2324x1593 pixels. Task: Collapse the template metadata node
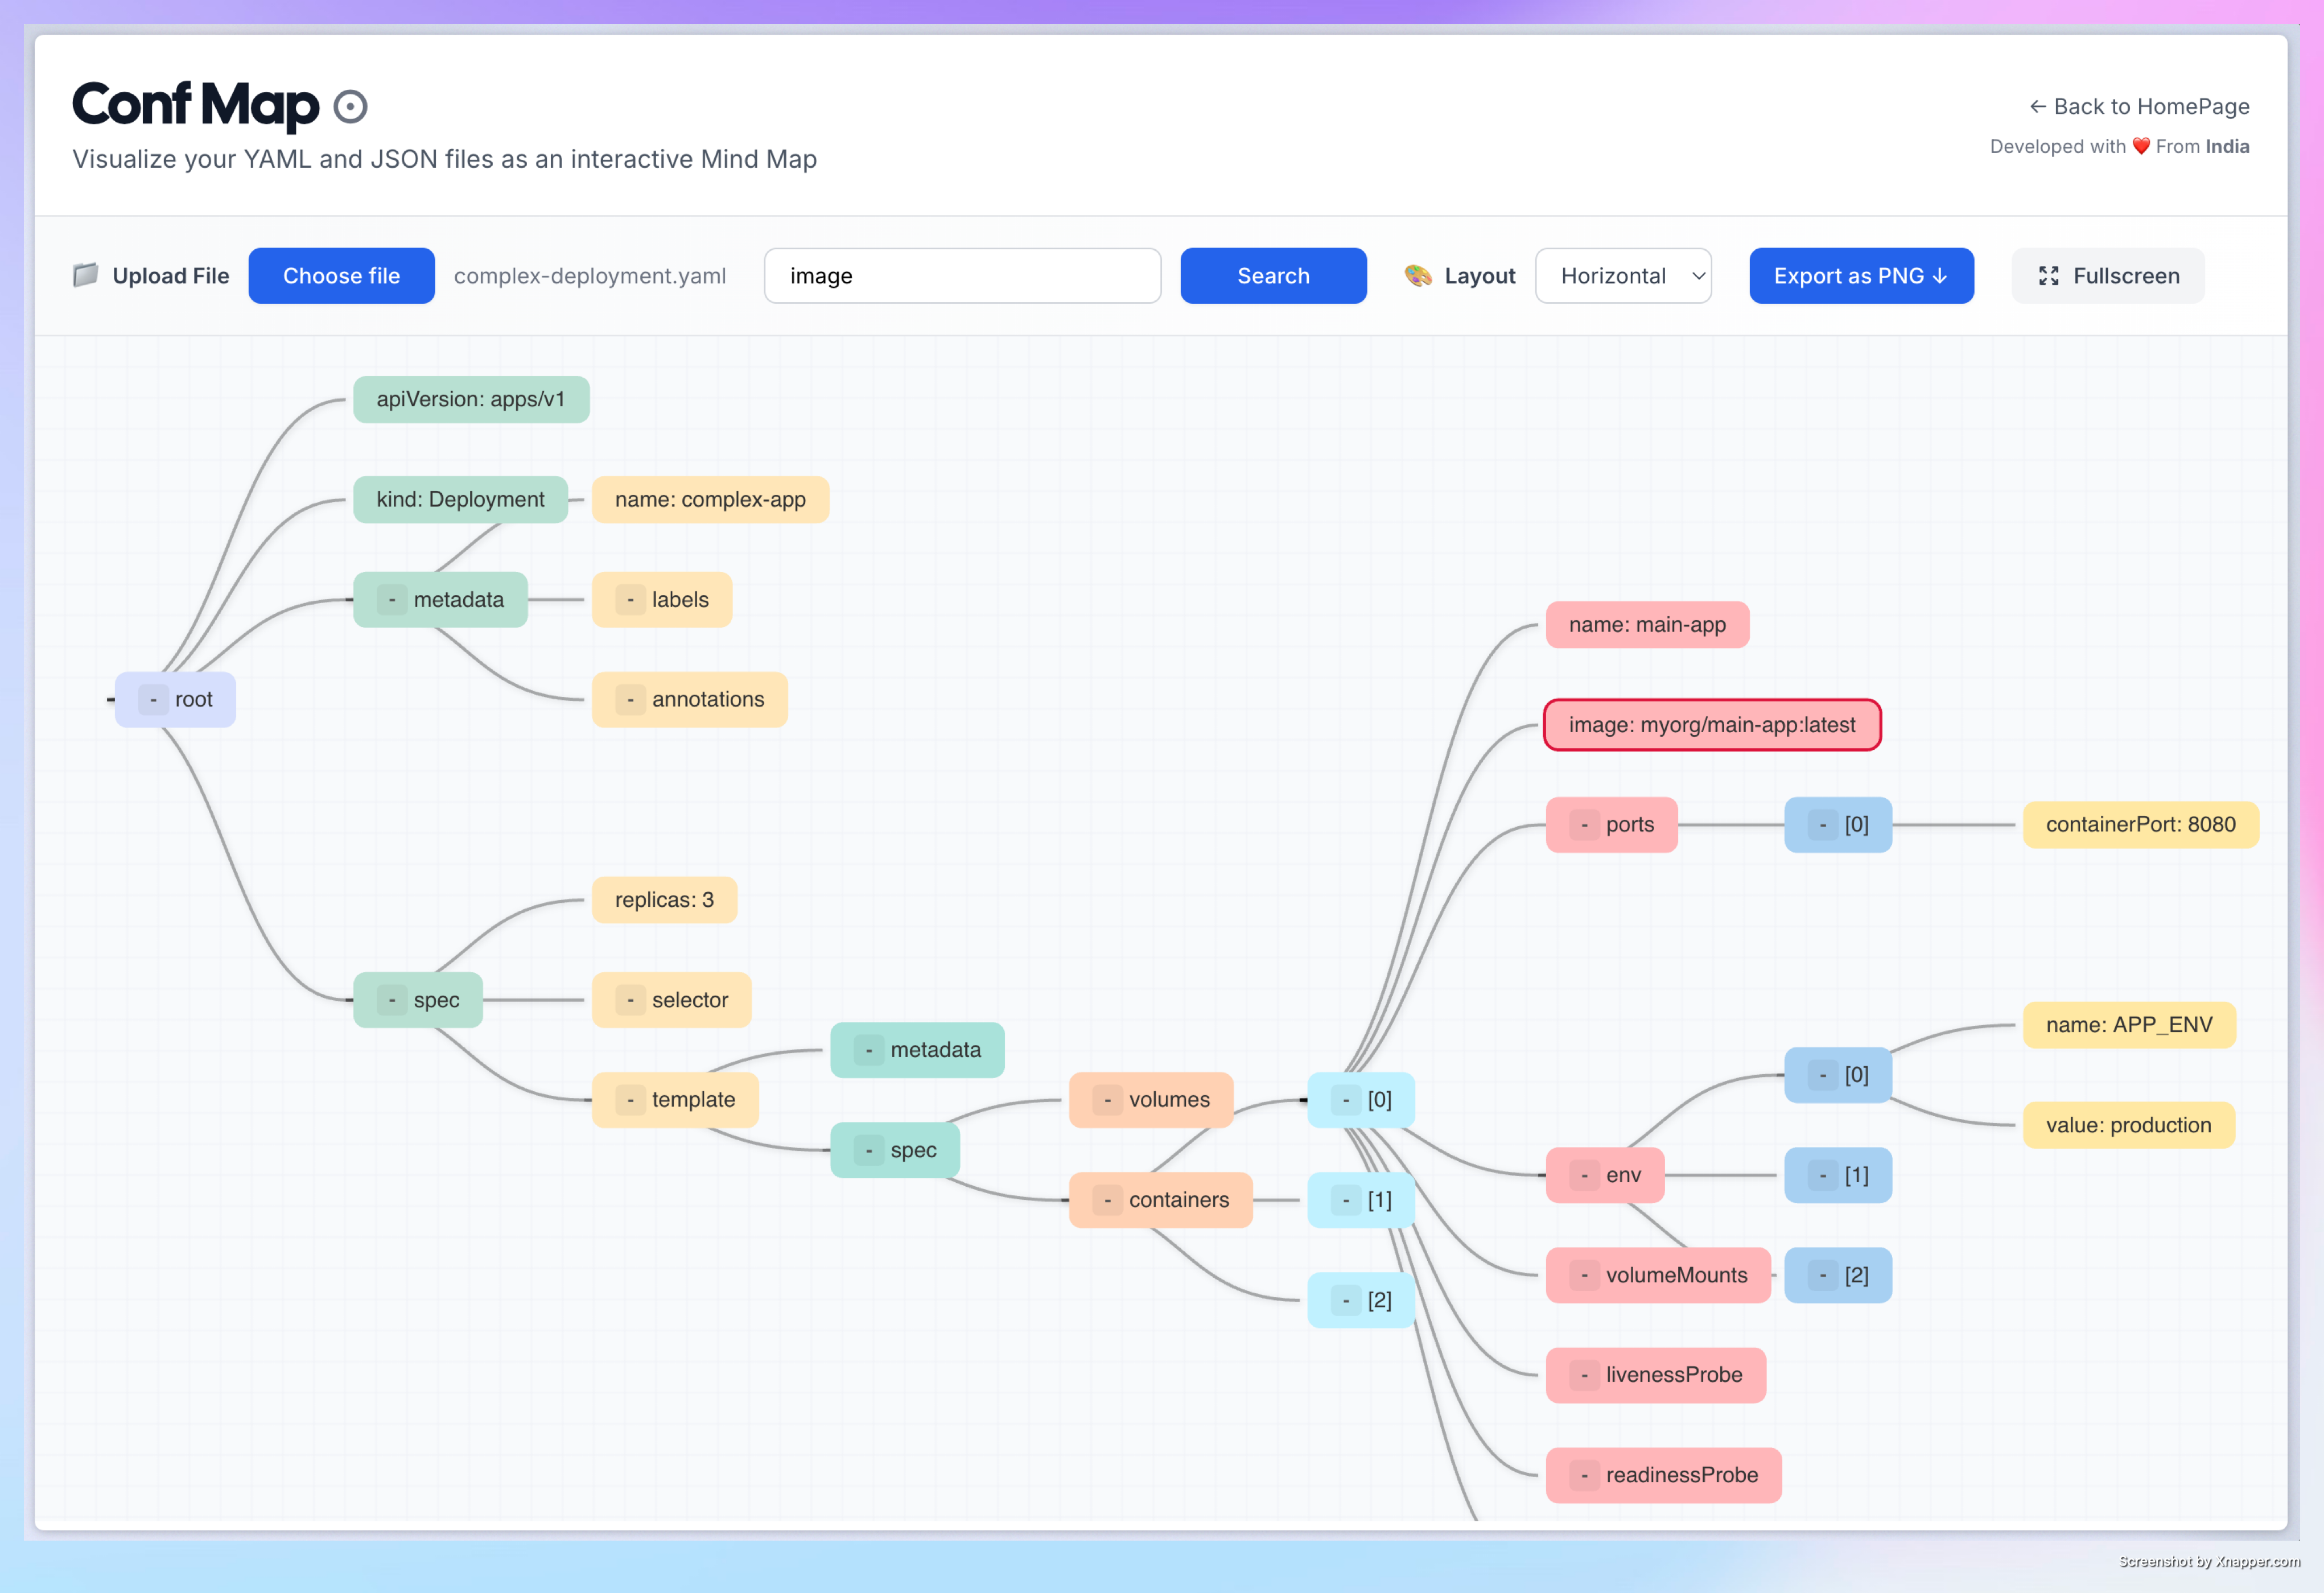869,1050
